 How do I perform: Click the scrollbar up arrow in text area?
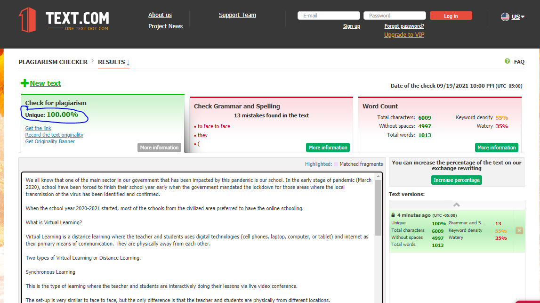point(378,176)
